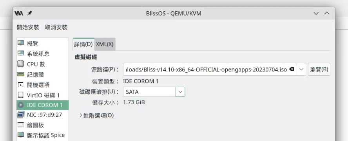348x141 pixels.
Task: Select the IDE CDROM 1 disc icon
Action: (x=21, y=105)
